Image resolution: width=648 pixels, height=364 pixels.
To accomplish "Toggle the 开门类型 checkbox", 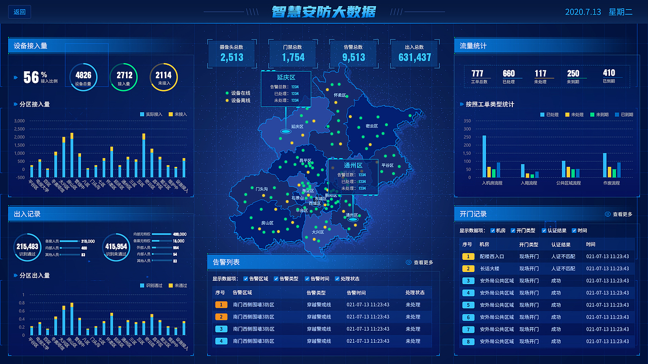I will (513, 231).
